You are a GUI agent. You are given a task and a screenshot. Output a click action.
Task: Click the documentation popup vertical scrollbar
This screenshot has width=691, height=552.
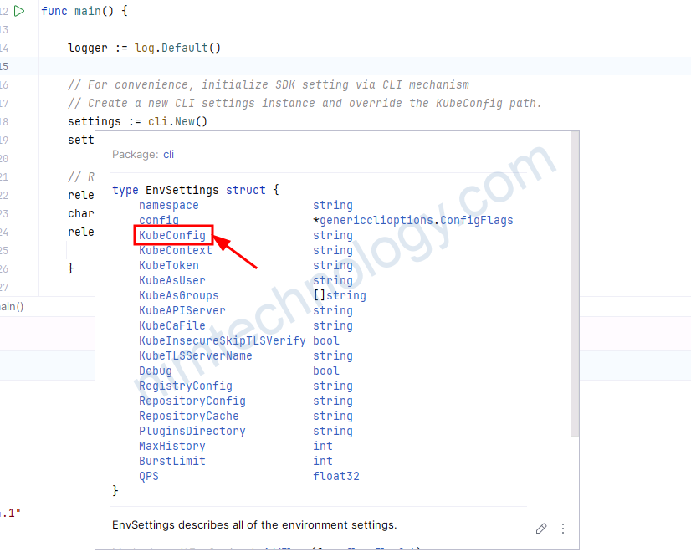click(574, 284)
